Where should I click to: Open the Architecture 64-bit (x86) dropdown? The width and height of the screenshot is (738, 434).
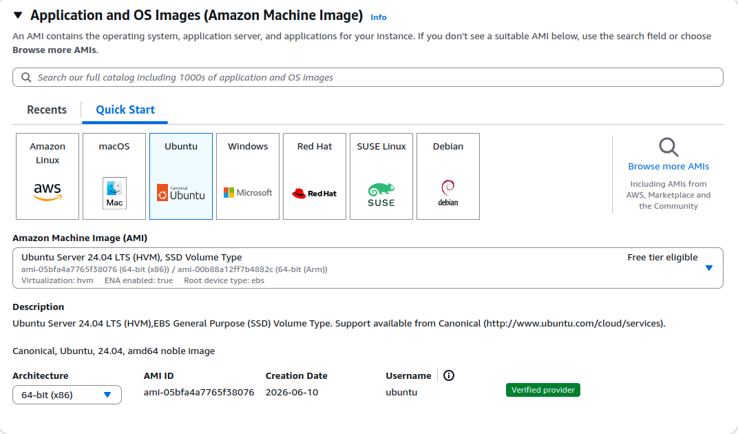(67, 395)
